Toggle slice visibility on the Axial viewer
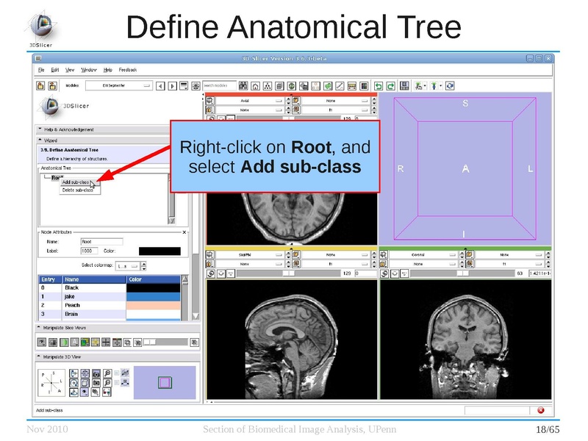 pos(209,100)
